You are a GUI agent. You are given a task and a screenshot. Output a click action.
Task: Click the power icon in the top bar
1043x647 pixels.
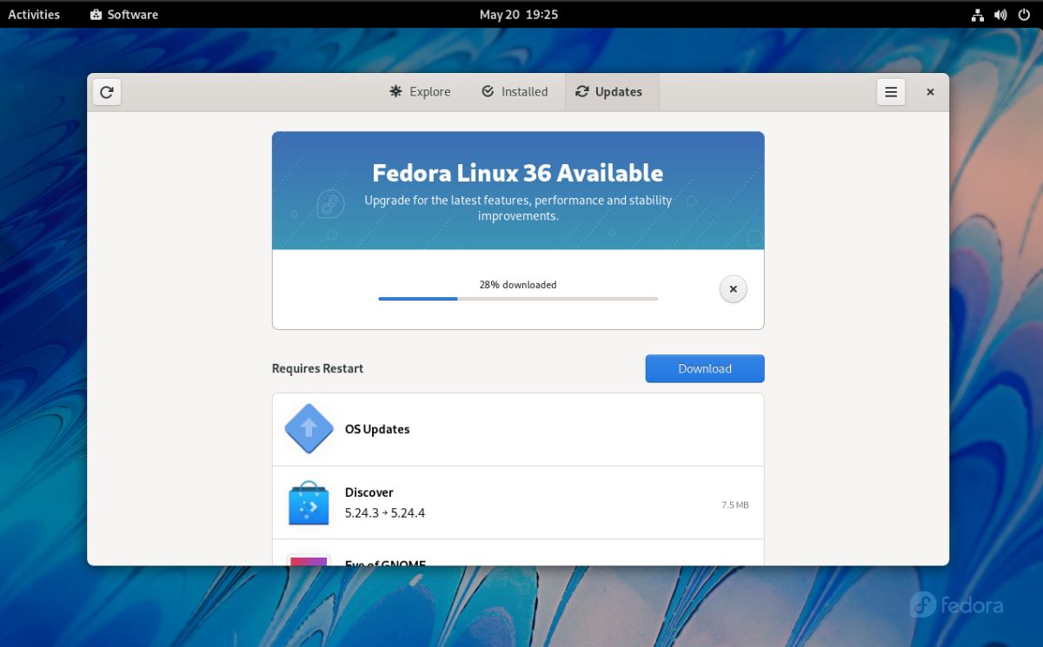(1023, 14)
